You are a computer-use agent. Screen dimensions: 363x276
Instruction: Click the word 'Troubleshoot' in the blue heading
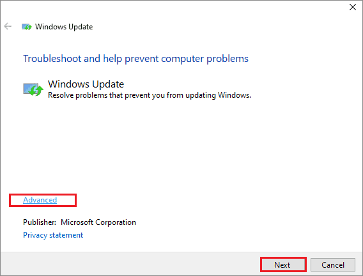click(52, 59)
